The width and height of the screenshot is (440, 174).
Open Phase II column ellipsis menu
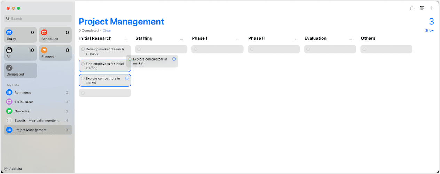pyautogui.click(x=294, y=39)
